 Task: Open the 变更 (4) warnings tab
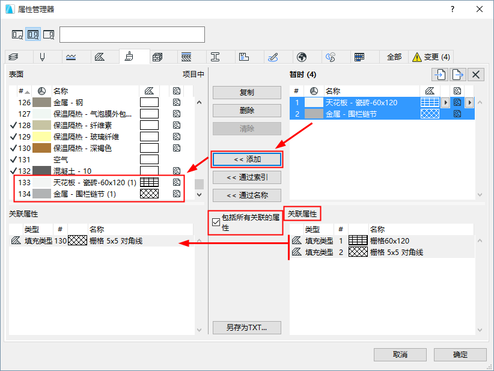pos(431,57)
